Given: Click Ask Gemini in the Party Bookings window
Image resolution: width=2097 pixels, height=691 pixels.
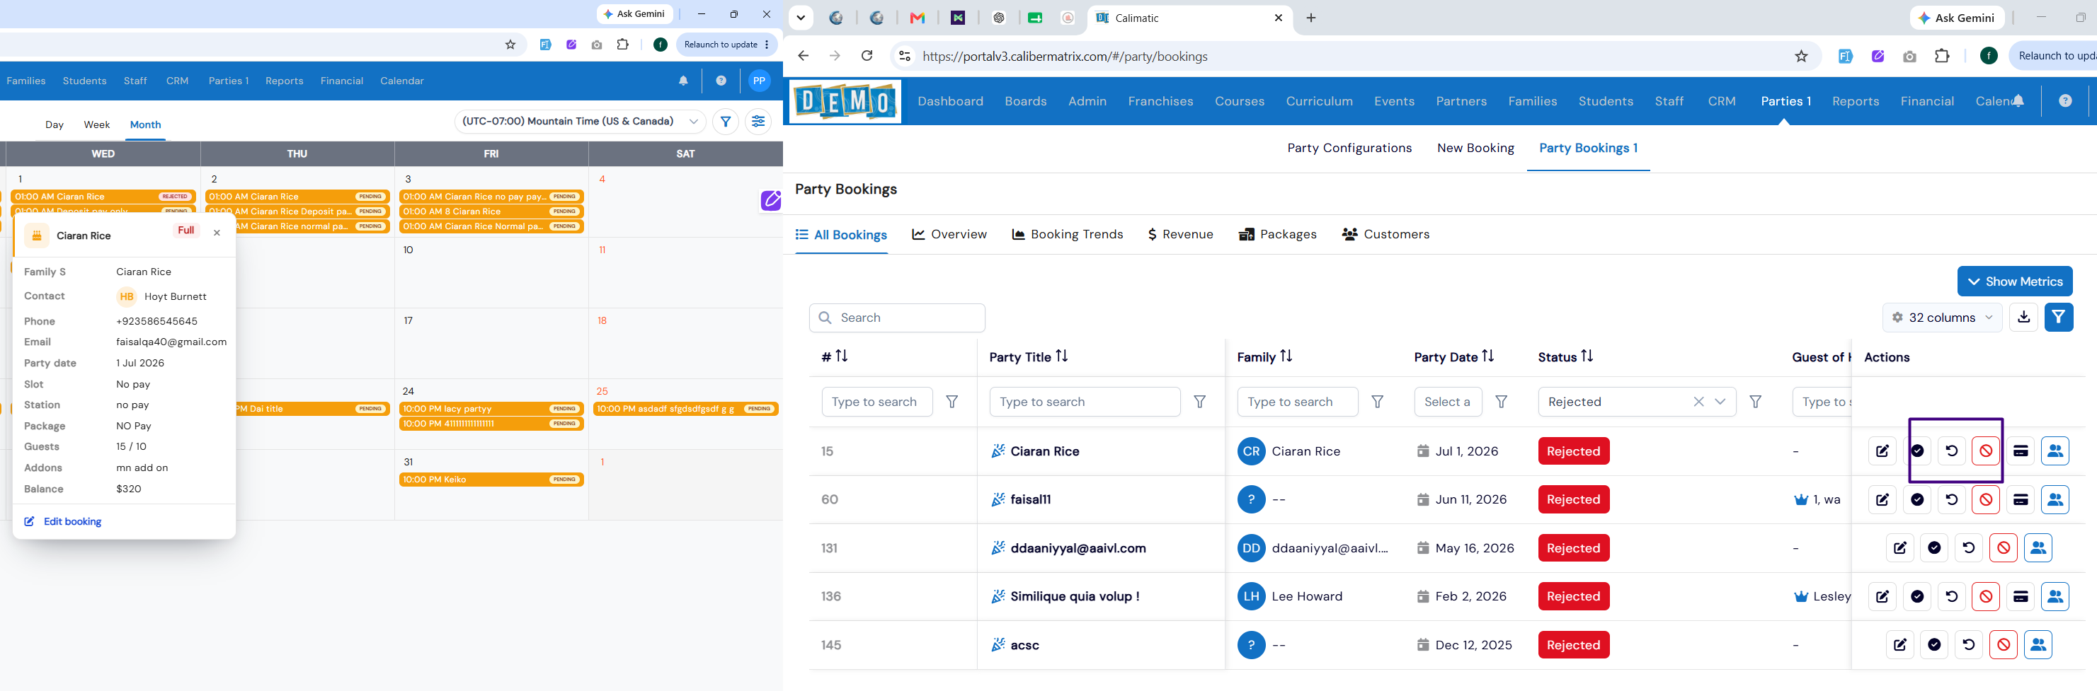Looking at the screenshot, I should tap(1955, 18).
